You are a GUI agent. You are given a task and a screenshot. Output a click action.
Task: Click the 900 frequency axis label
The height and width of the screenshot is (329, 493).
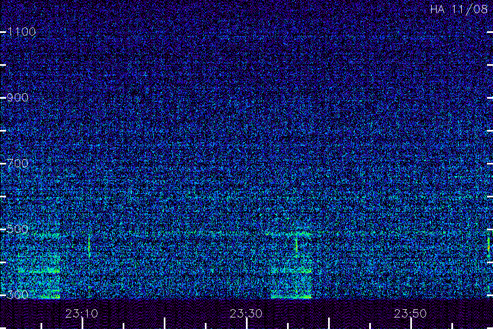pyautogui.click(x=18, y=97)
